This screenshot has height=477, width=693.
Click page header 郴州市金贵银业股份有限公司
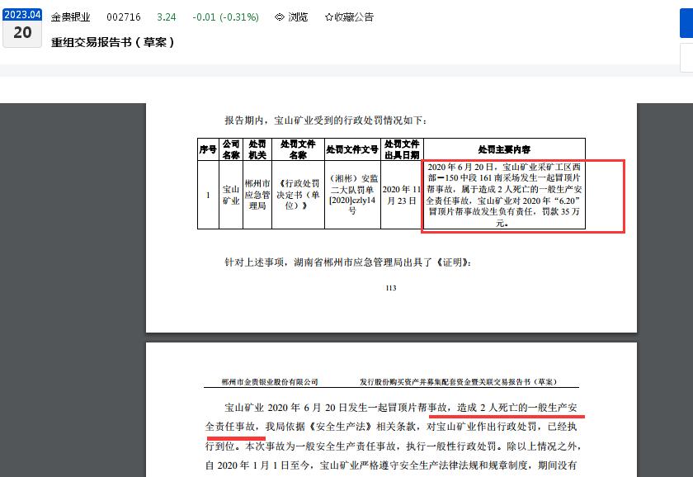(x=270, y=381)
